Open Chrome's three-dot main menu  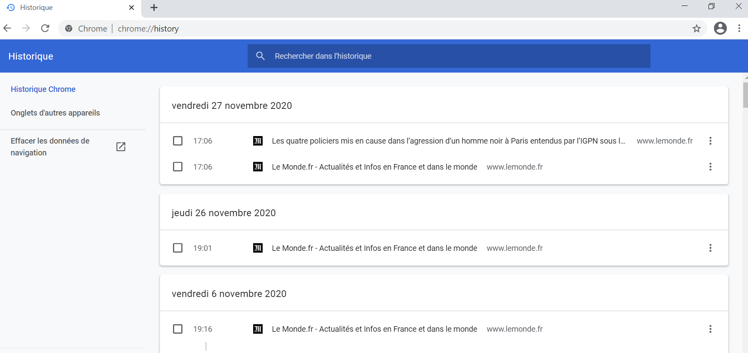pos(739,28)
